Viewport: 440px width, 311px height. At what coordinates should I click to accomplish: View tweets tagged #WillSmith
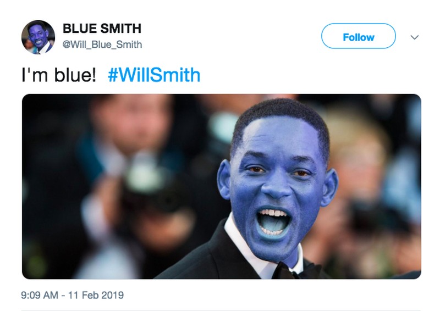click(x=154, y=75)
